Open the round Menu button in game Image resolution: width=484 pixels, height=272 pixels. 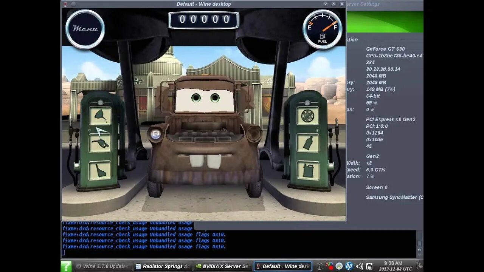(x=85, y=29)
